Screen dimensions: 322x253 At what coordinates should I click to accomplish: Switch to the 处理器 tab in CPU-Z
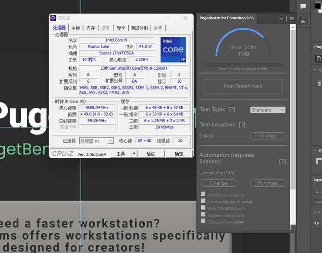(59, 28)
